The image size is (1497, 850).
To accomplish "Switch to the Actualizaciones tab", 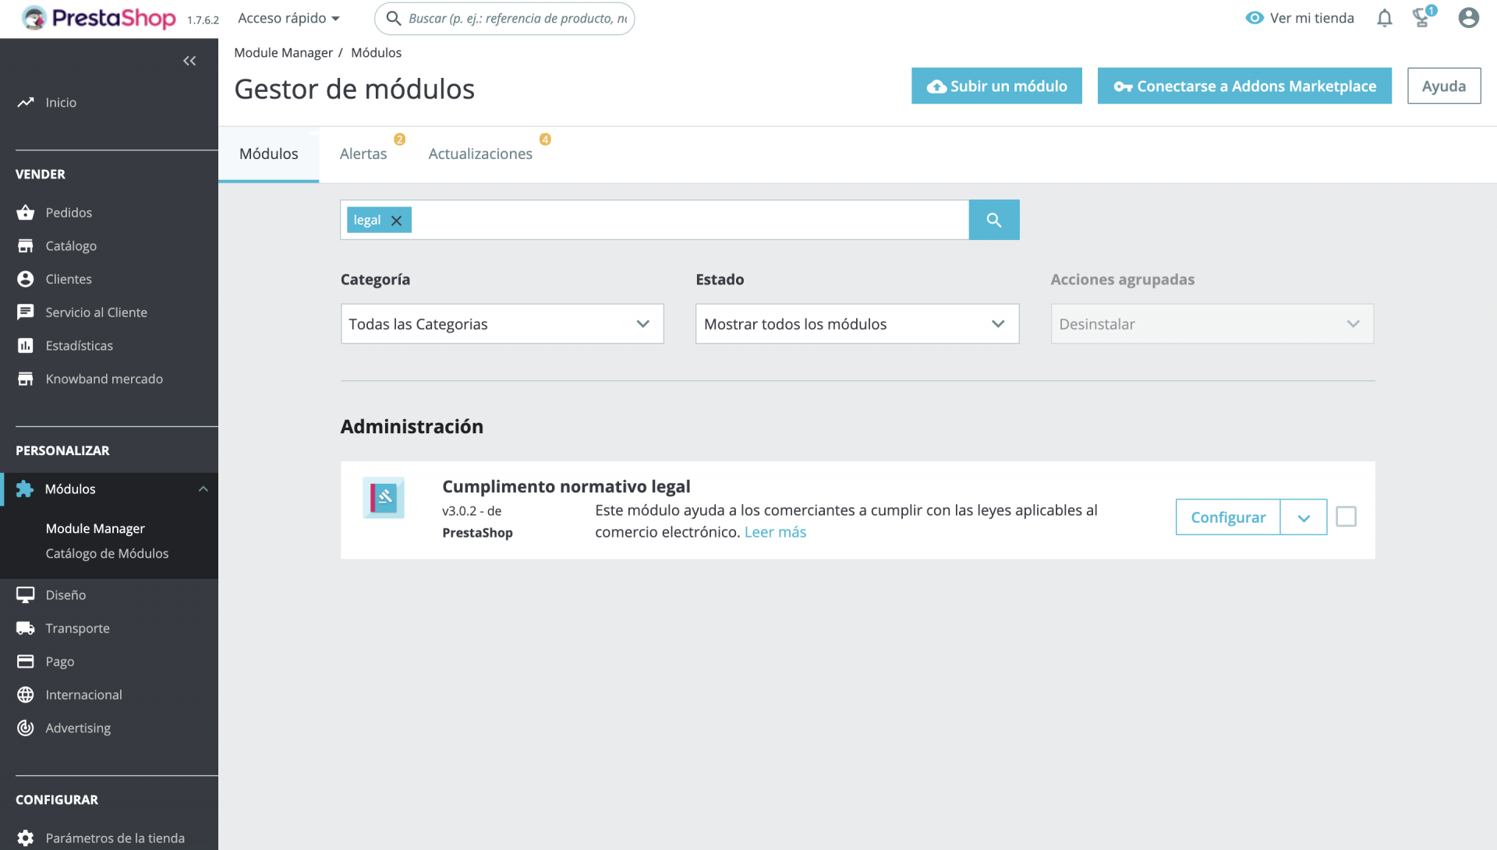I will coord(480,153).
